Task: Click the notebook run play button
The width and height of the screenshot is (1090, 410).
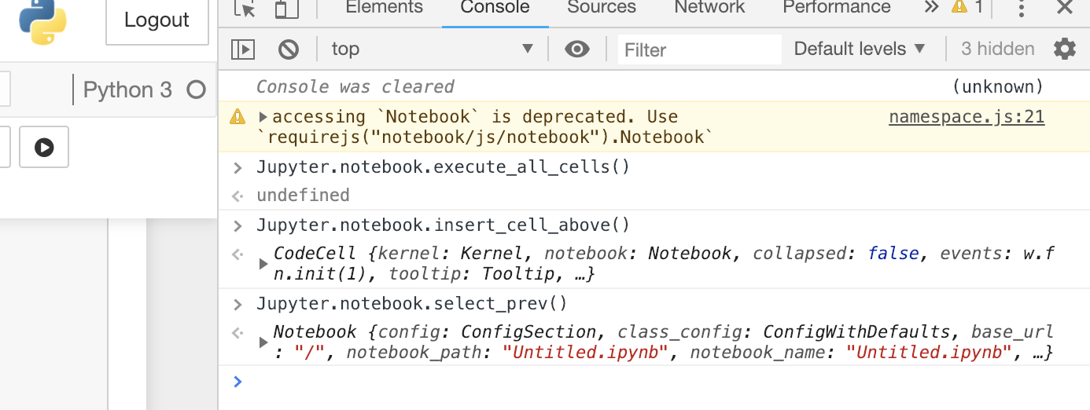Action: click(x=44, y=147)
